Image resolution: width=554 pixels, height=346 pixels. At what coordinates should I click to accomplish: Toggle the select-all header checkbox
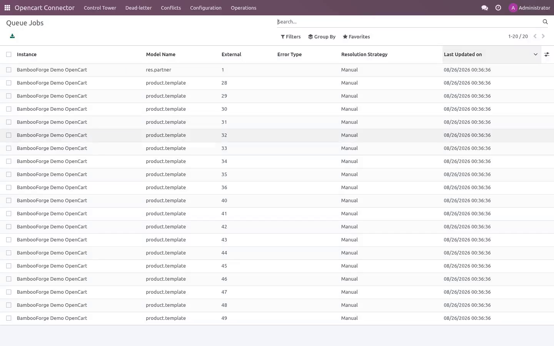(9, 55)
